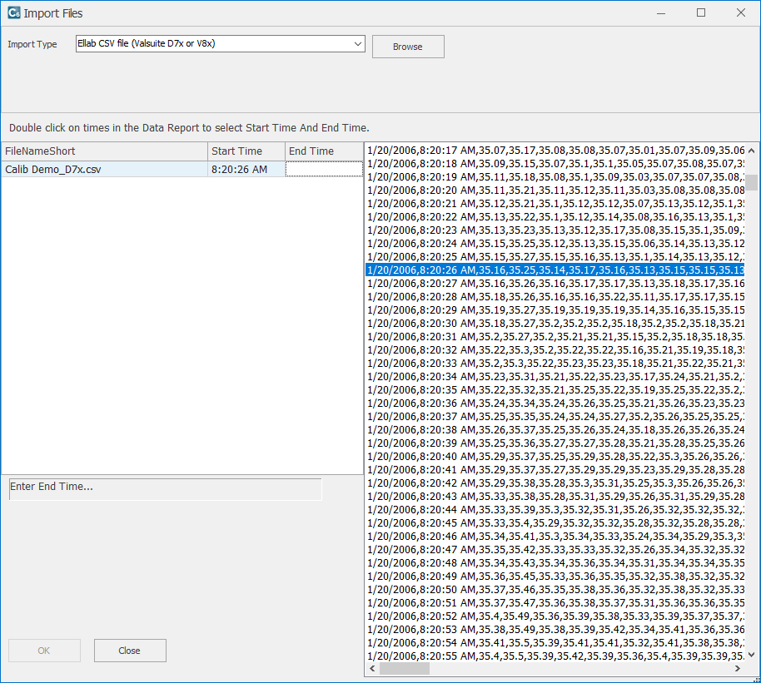The image size is (761, 683).
Task: Select the data row with time 8:20:34 AM
Action: click(x=555, y=376)
